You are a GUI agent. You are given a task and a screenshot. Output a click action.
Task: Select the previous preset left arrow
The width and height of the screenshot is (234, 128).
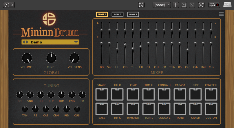[24, 42]
